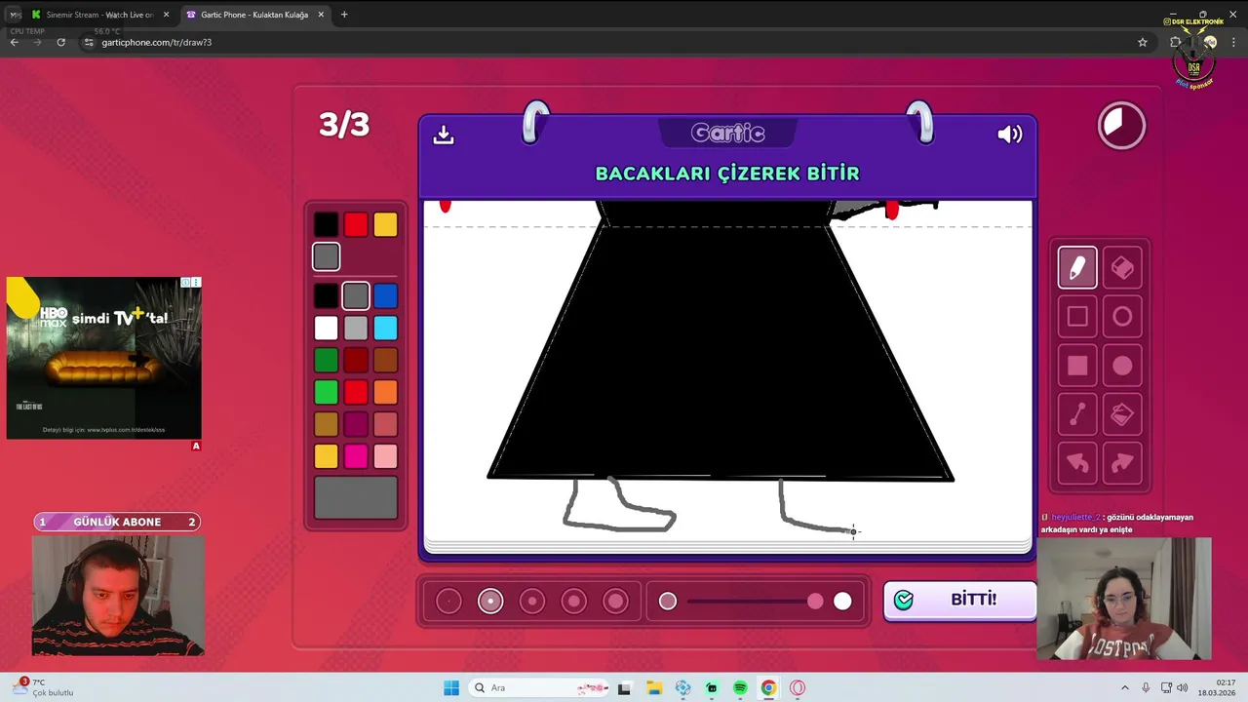Pick the smallest brush size
The image size is (1248, 702).
[448, 602]
